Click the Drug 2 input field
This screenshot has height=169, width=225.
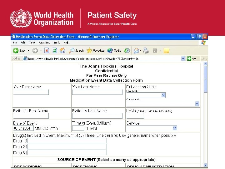tap(67, 146)
